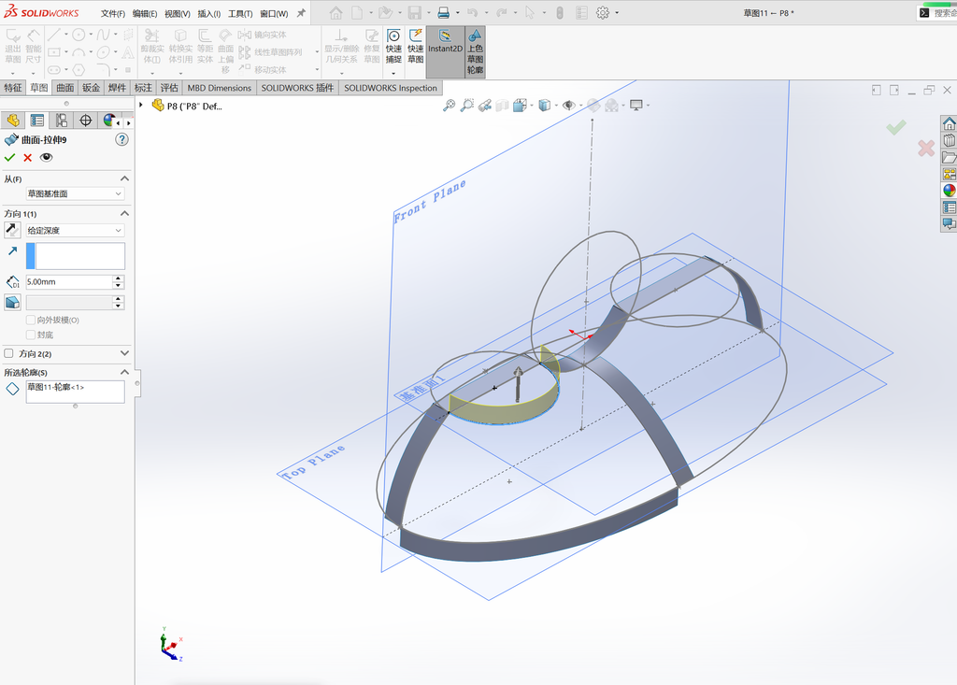Open the 文件(F) menu

pos(113,13)
